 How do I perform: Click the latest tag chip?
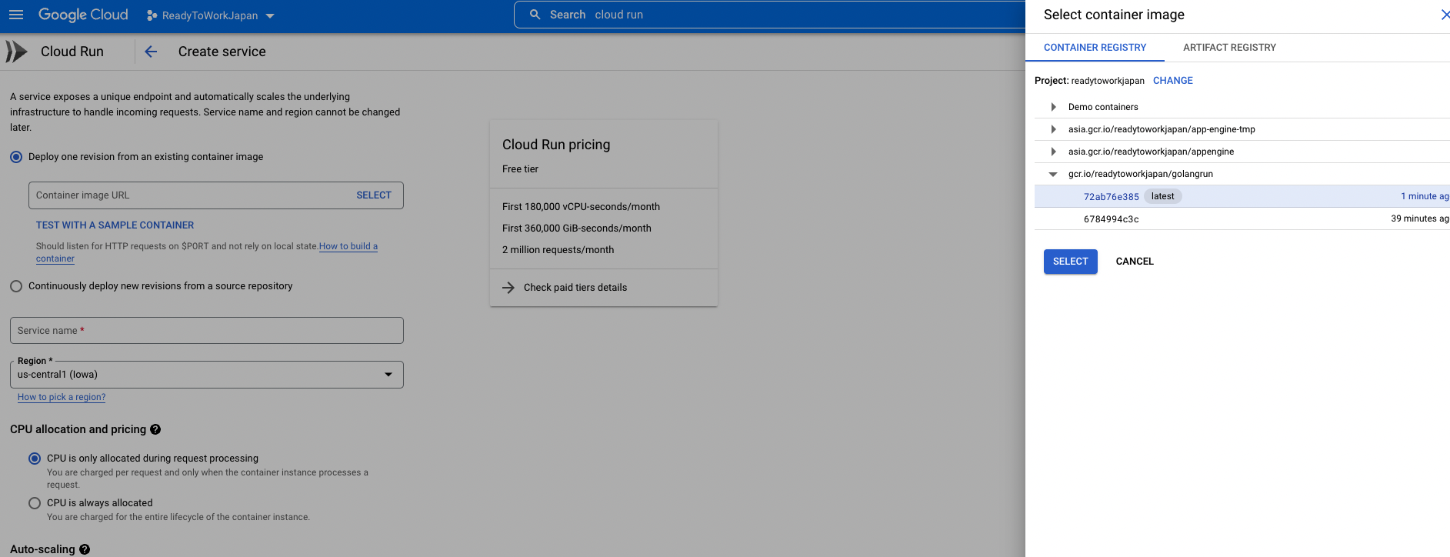1163,196
